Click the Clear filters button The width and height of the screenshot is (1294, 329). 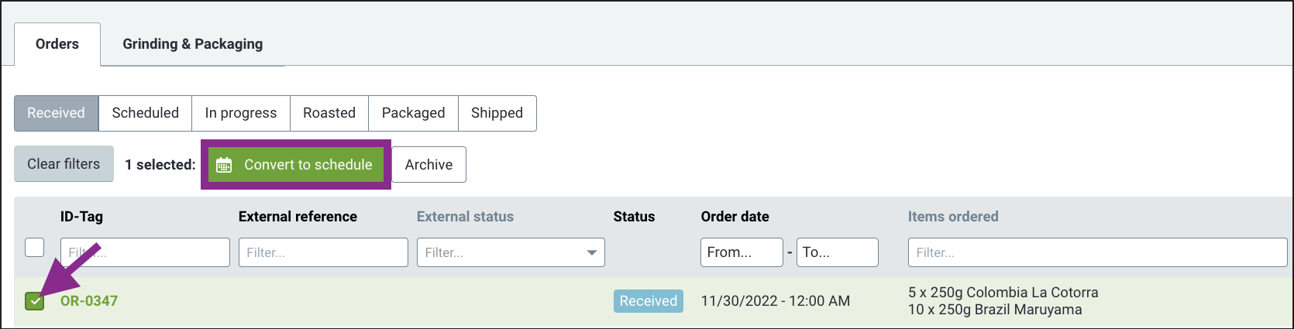[64, 164]
